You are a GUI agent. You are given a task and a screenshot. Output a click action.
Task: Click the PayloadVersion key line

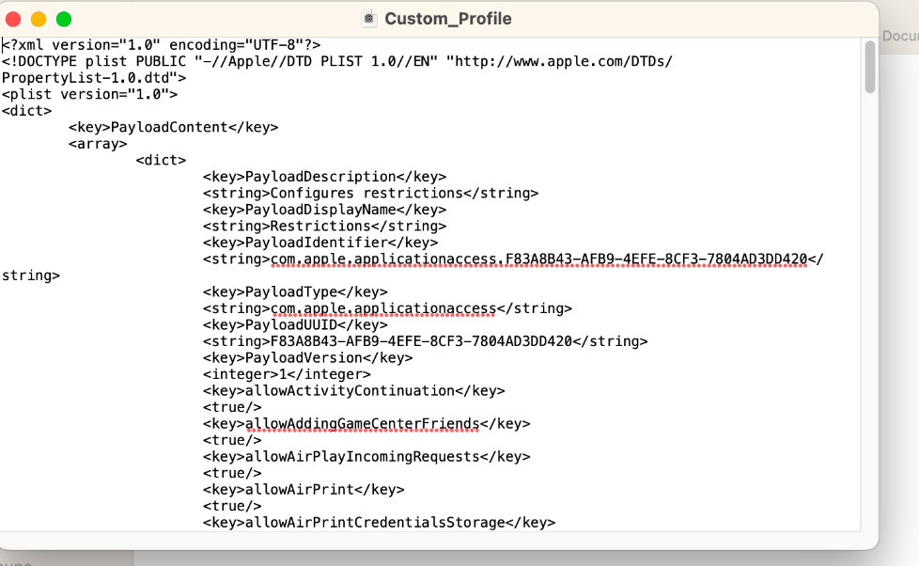pos(306,358)
